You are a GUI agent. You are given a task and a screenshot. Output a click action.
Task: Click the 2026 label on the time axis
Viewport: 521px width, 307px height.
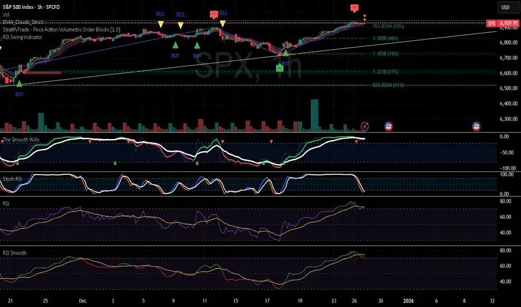(x=409, y=301)
